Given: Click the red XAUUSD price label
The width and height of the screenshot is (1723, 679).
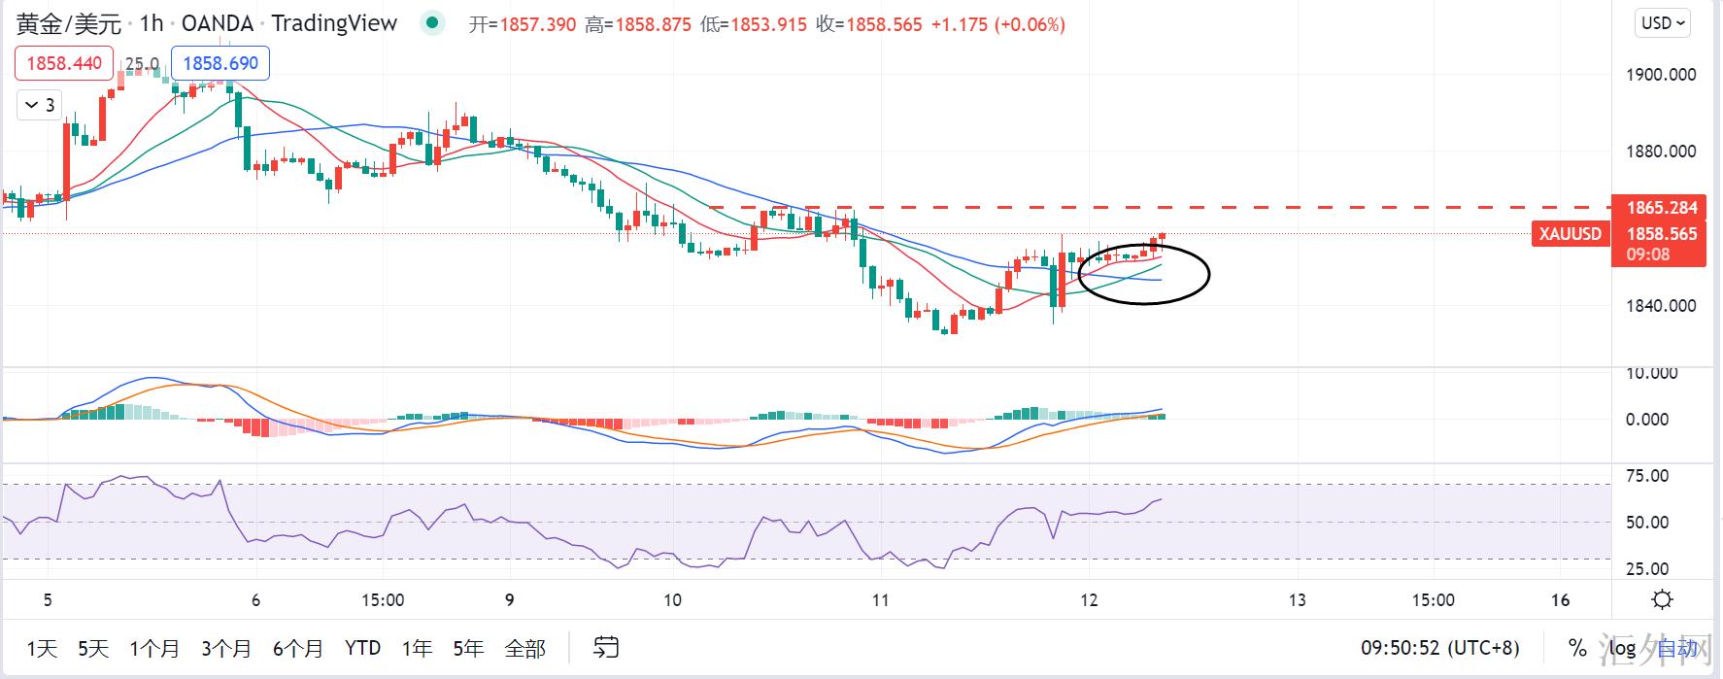Looking at the screenshot, I should (x=1570, y=234).
